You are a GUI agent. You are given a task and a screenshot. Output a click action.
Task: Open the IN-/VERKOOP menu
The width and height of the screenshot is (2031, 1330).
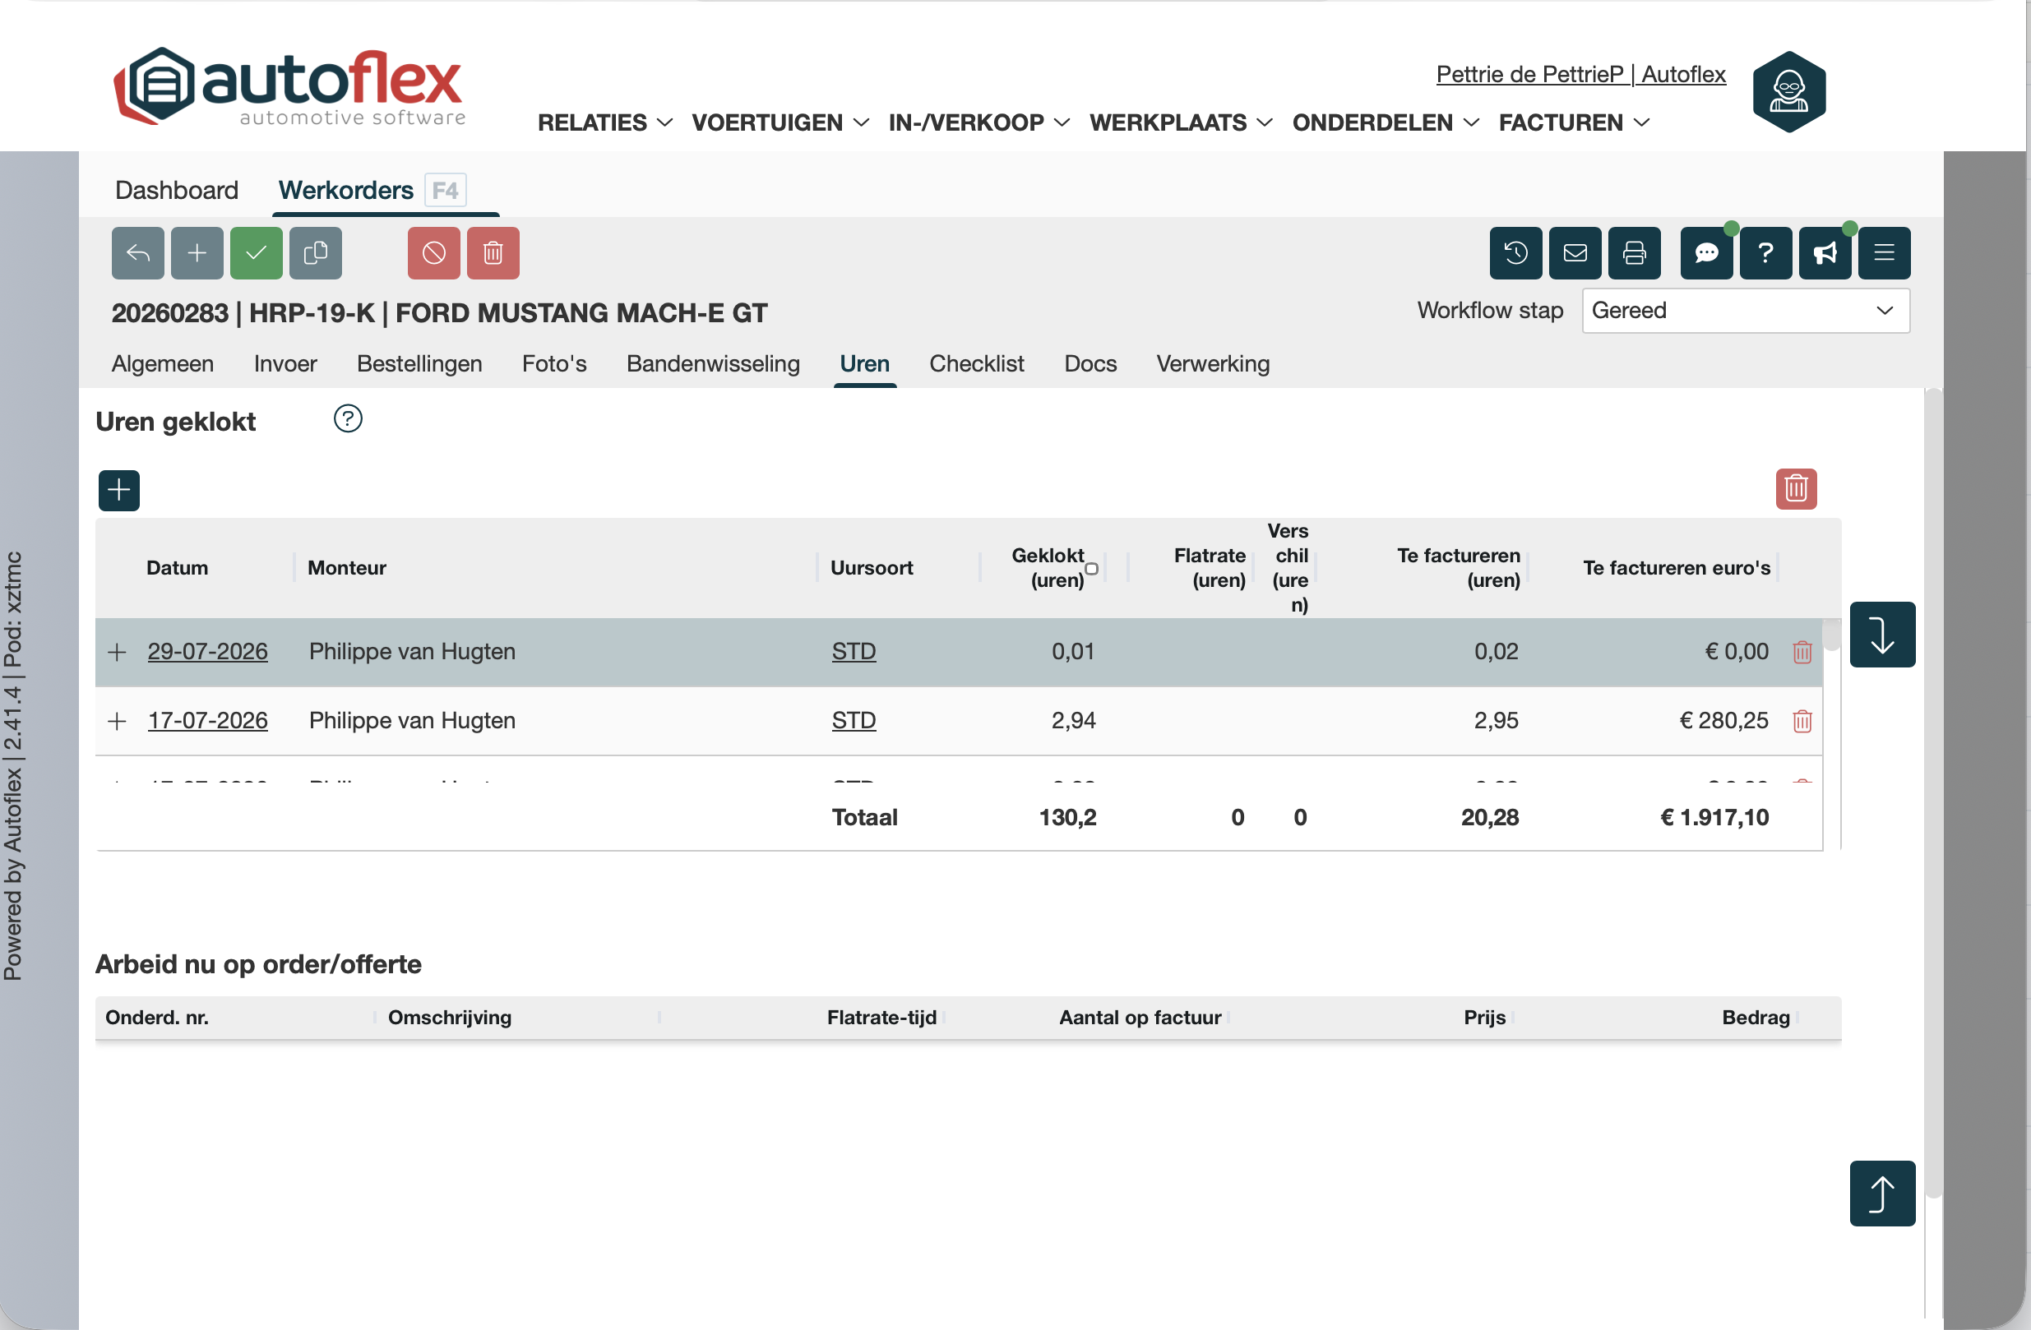point(978,122)
